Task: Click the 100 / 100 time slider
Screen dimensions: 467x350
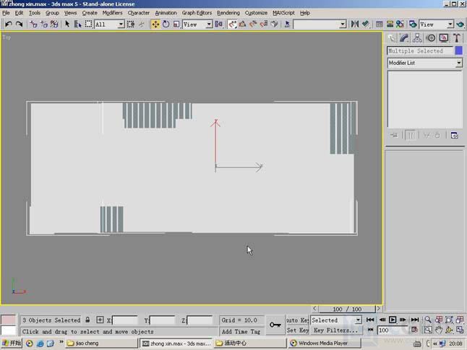Action: 347,309
